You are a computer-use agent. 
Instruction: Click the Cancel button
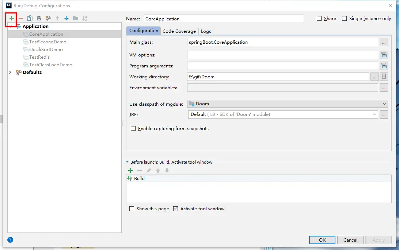coord(350,240)
